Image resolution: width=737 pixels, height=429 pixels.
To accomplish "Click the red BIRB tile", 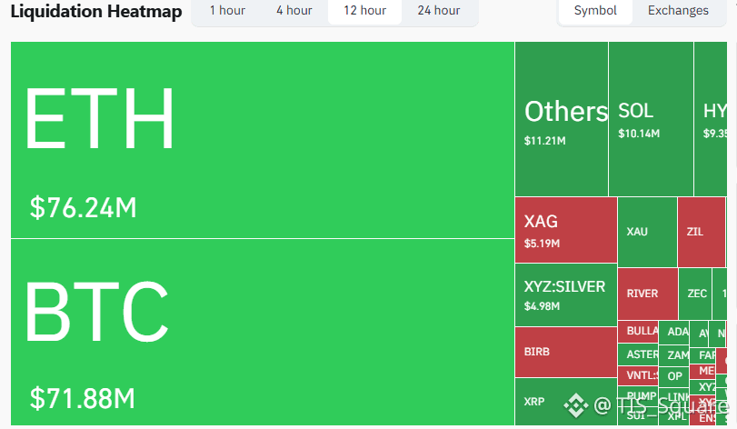I will (565, 352).
